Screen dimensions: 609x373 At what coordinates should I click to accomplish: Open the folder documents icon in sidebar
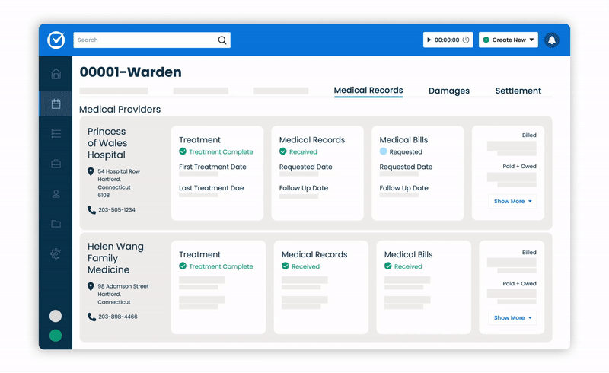56,224
